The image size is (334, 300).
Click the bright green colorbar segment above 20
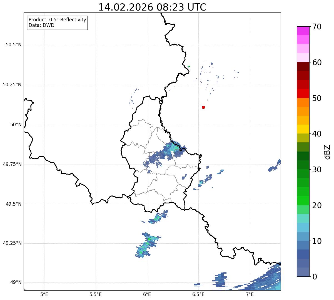pos(303,200)
